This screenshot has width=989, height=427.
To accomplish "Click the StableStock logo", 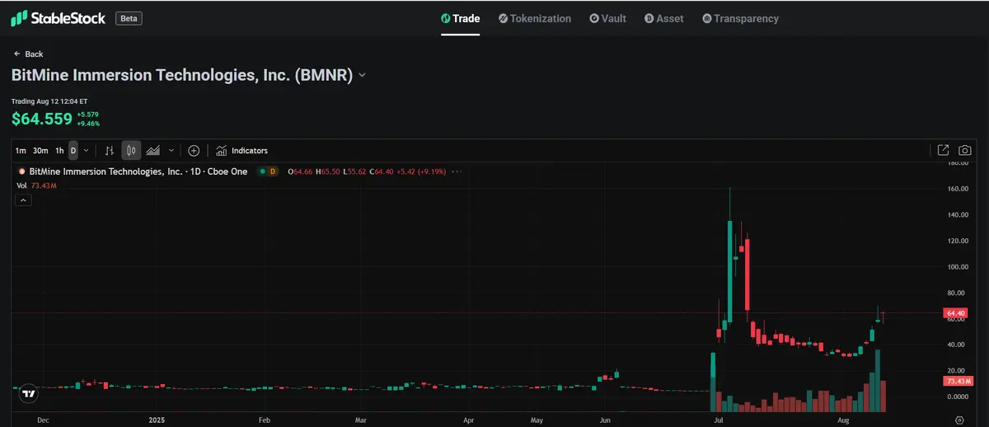I will [x=58, y=17].
